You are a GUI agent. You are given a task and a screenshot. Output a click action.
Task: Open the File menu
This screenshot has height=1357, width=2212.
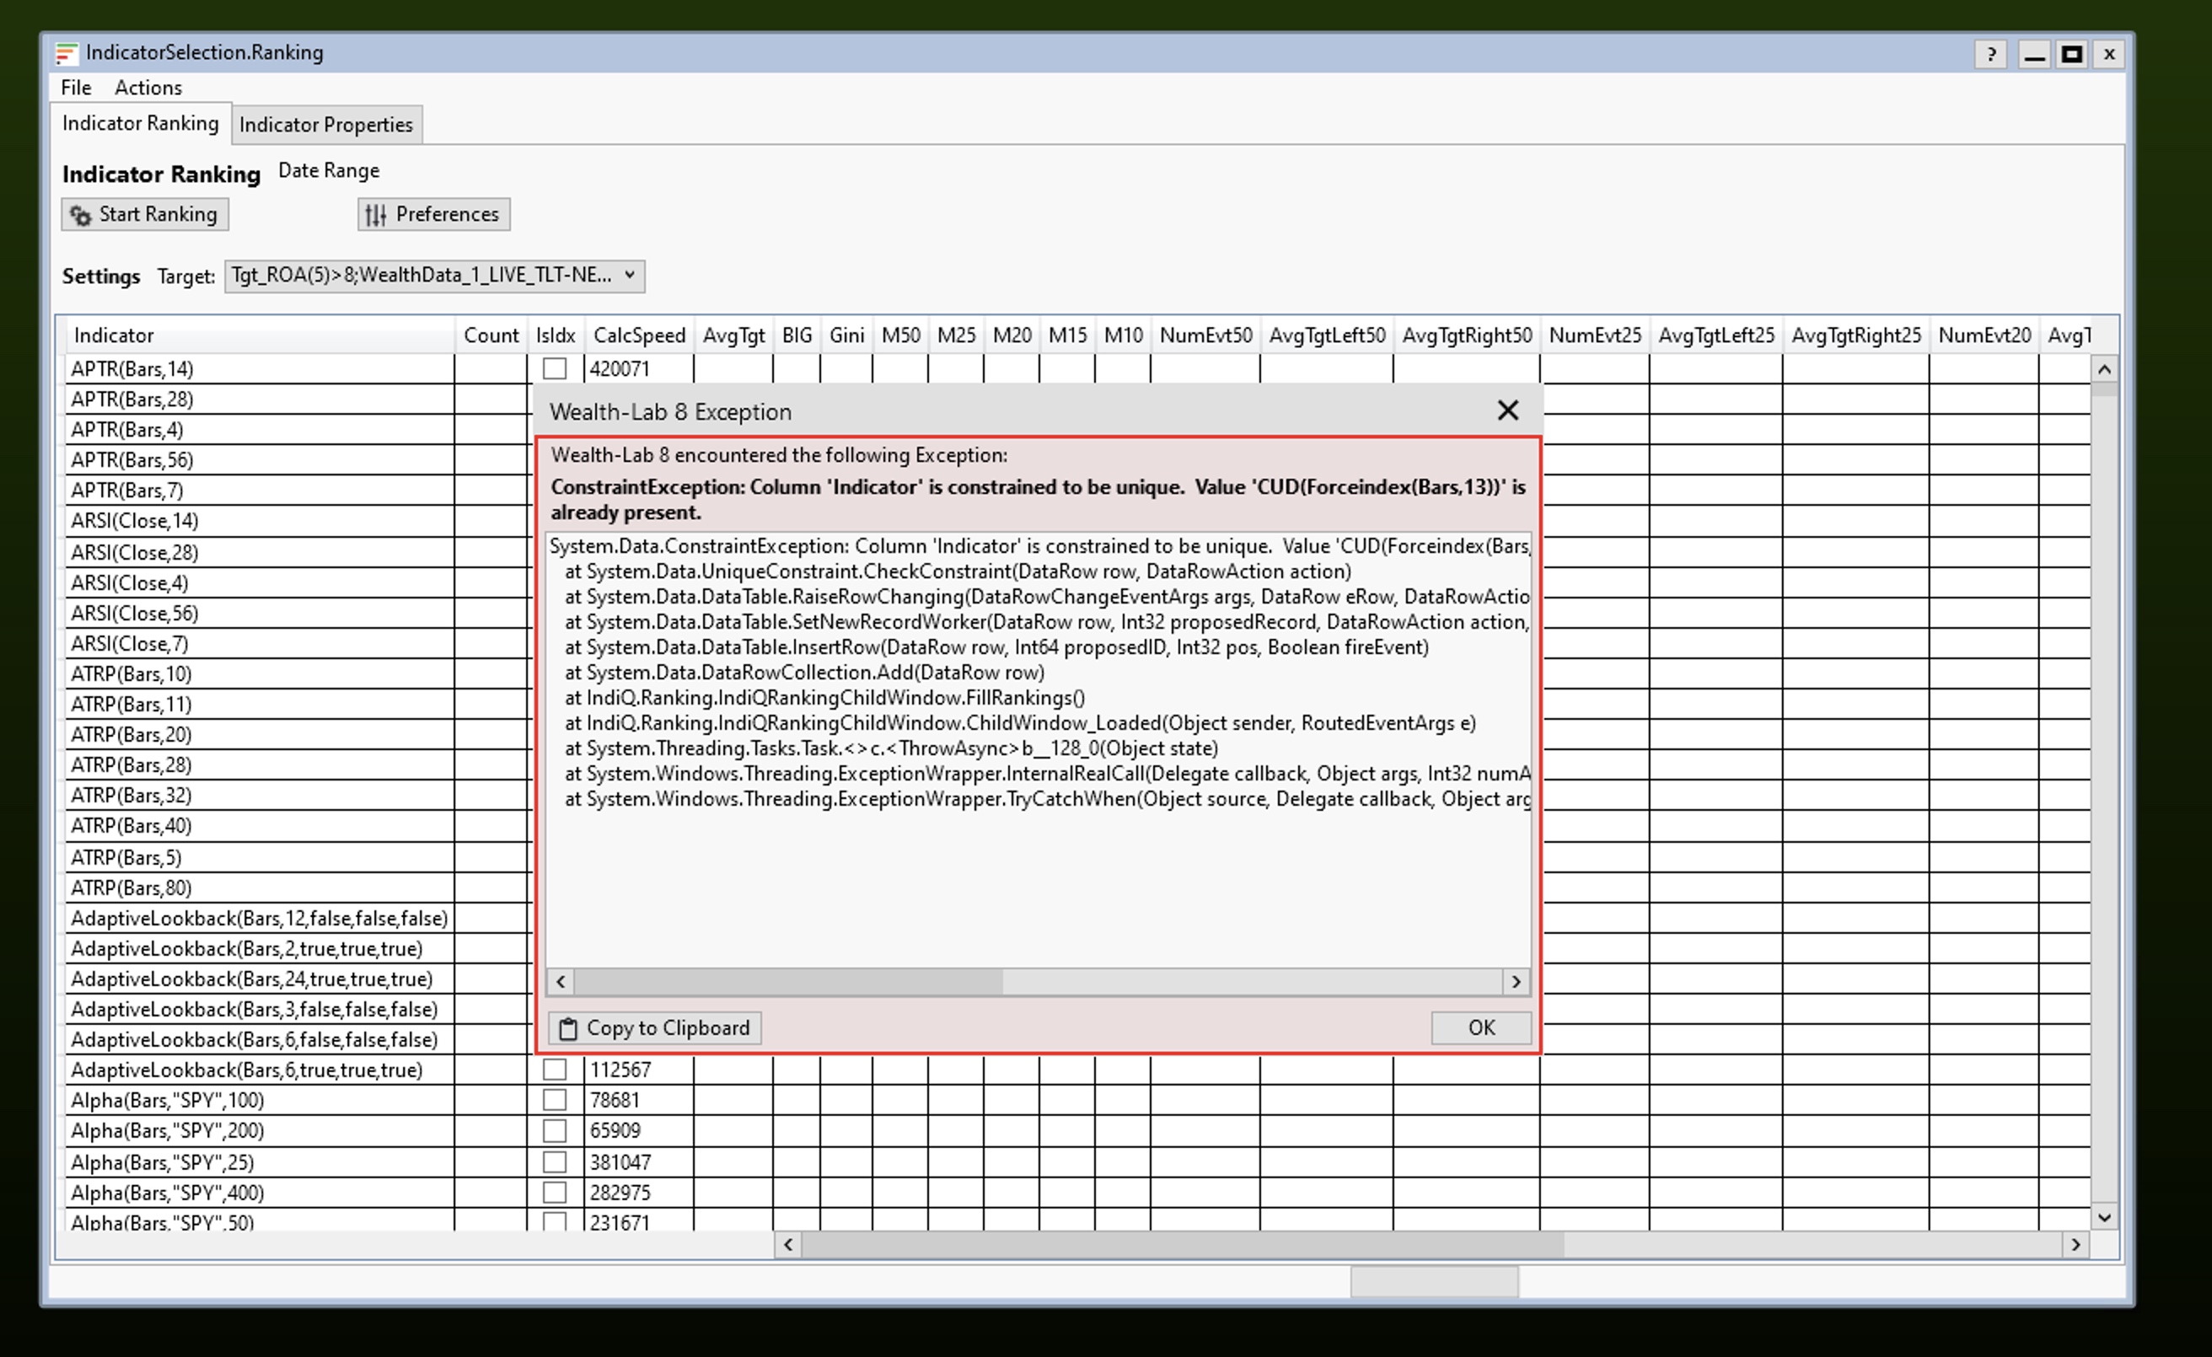75,88
